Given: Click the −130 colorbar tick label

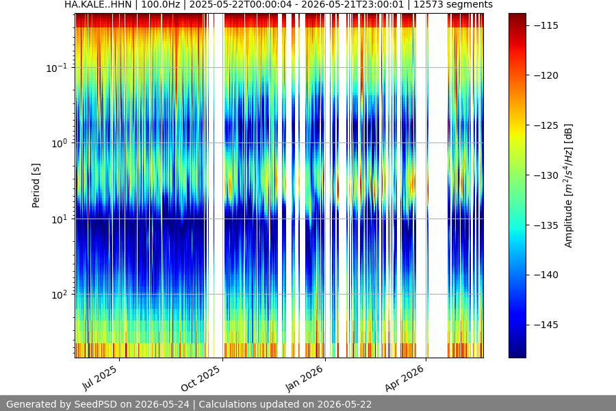Looking at the screenshot, I should tap(546, 175).
